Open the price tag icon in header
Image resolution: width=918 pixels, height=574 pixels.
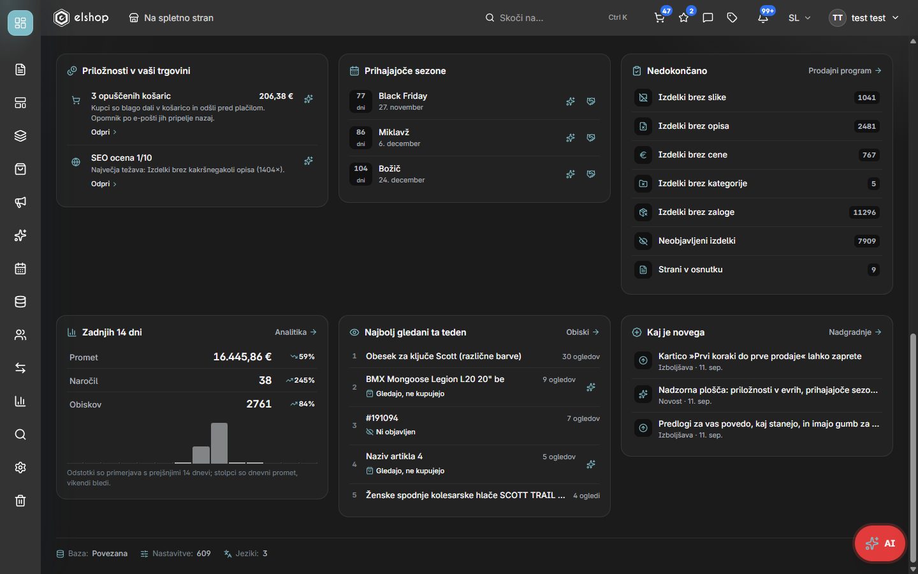[x=732, y=18]
